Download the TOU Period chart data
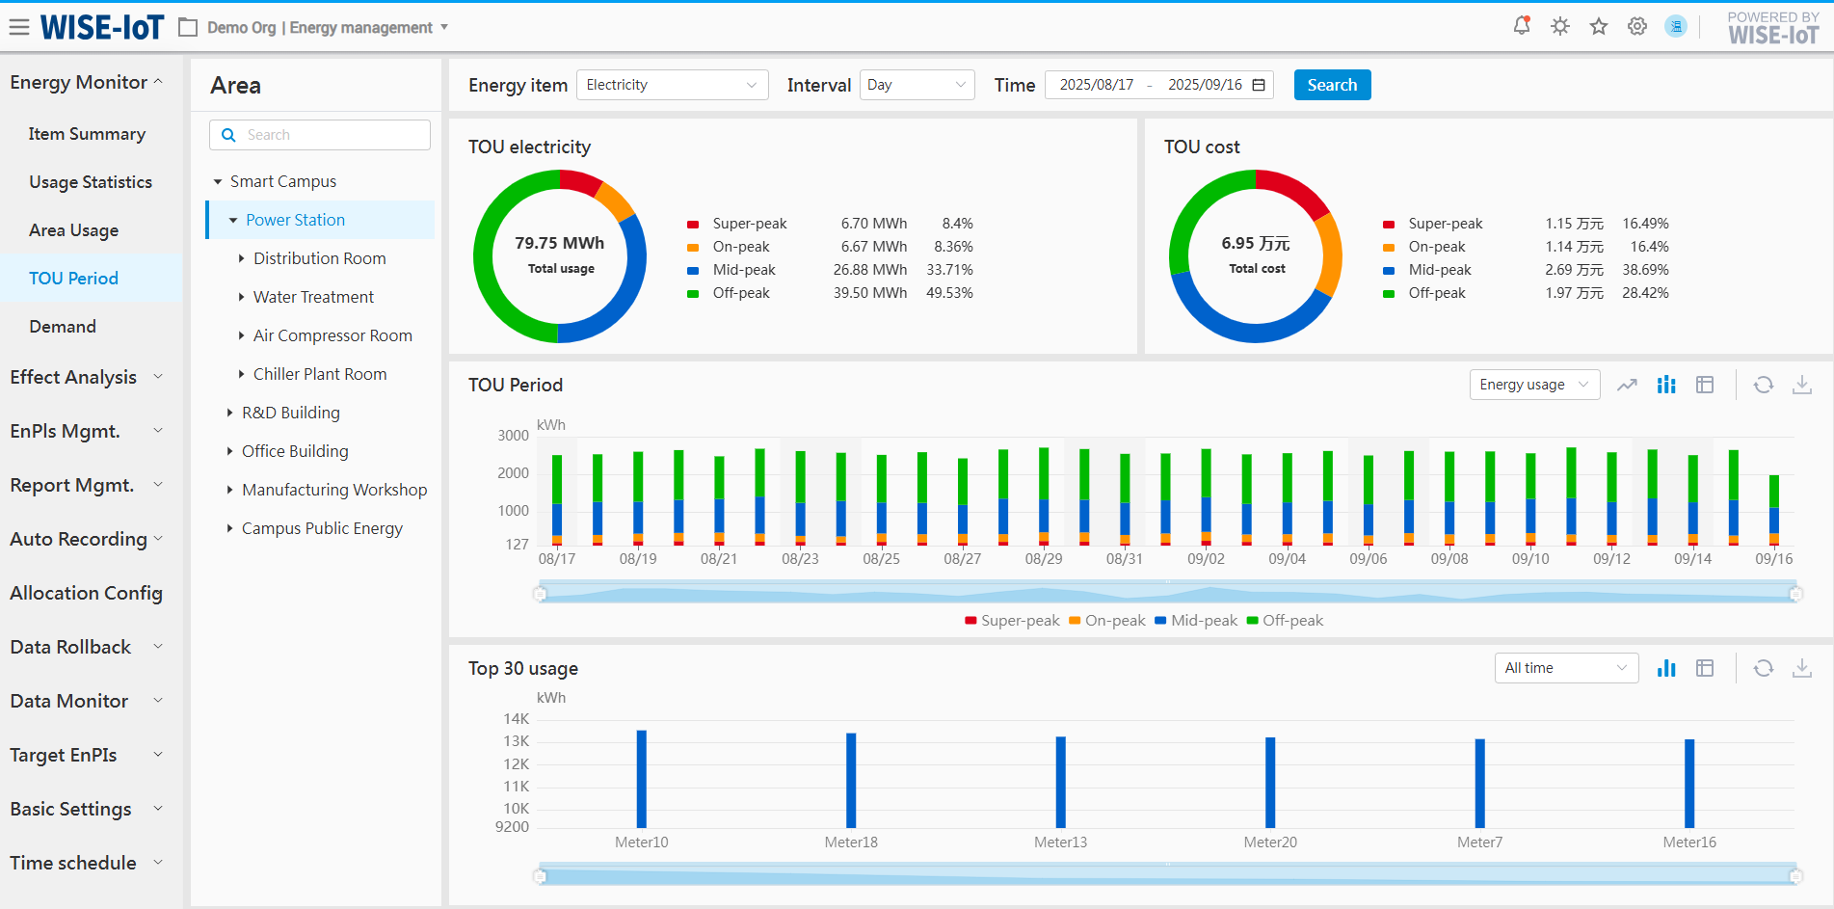This screenshot has width=1834, height=909. click(1801, 386)
